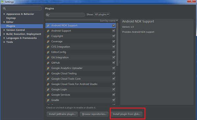Open Tools settings category
This screenshot has width=197, height=120.
tap(10, 42)
